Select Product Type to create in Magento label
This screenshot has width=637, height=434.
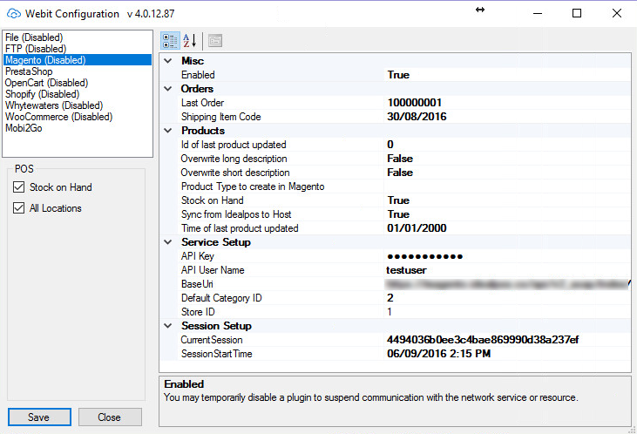click(x=253, y=186)
